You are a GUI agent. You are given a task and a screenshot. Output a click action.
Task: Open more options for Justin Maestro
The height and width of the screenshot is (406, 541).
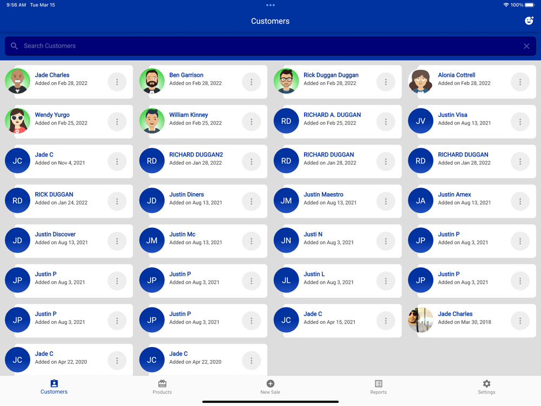[x=386, y=201]
